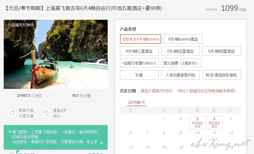Click the clock icon beside 提前2天预订
Screen dimensions: 254x154
coord(46,113)
